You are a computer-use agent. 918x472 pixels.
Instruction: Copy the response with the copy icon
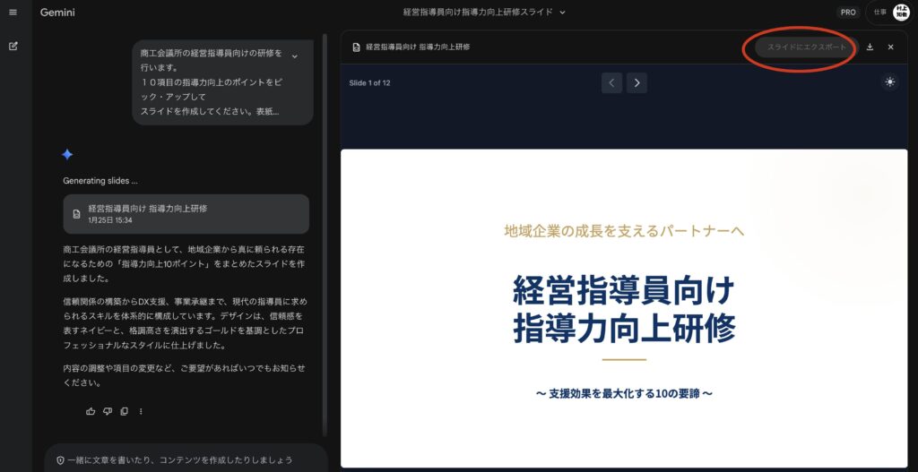pyautogui.click(x=124, y=411)
